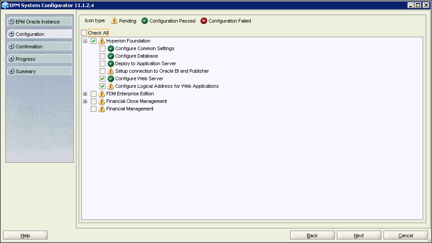The image size is (432, 243).
Task: Click the passed icon beside Configure Web Server
Action: click(x=111, y=78)
